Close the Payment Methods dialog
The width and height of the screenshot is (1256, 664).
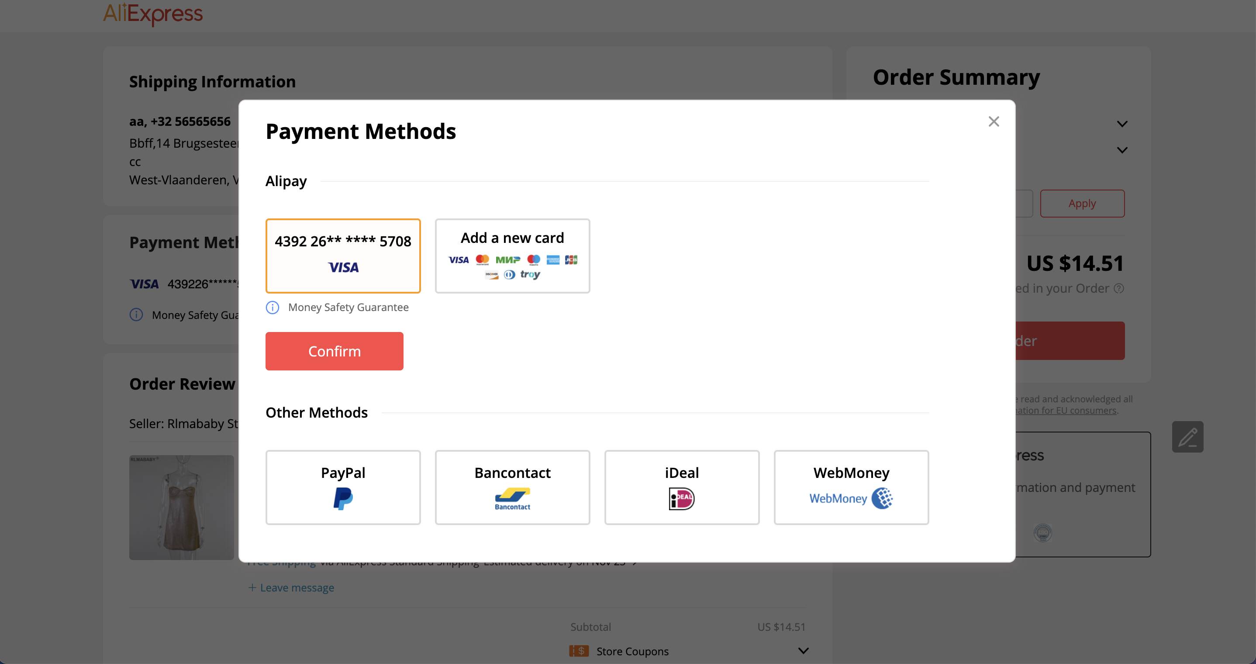[x=993, y=121]
